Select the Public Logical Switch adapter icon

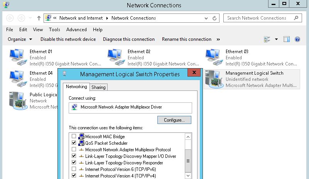(18, 101)
